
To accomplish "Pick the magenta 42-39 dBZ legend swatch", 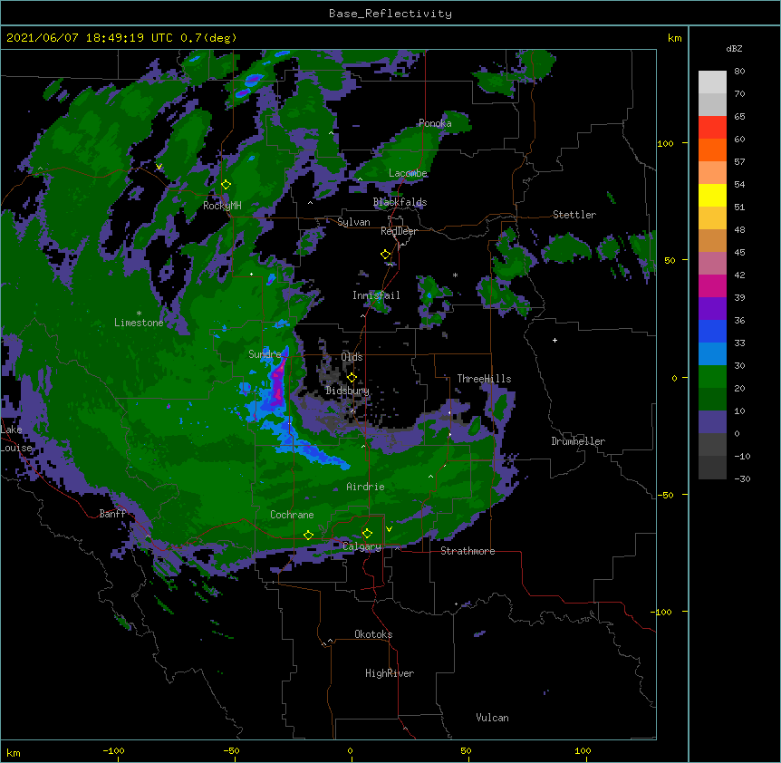I will click(x=712, y=285).
